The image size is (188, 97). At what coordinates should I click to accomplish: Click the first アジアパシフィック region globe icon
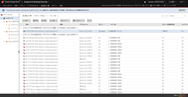(9, 25)
